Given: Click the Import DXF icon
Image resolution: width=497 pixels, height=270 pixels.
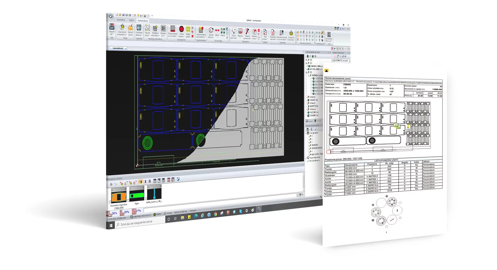Looking at the screenshot, I should 112,27.
